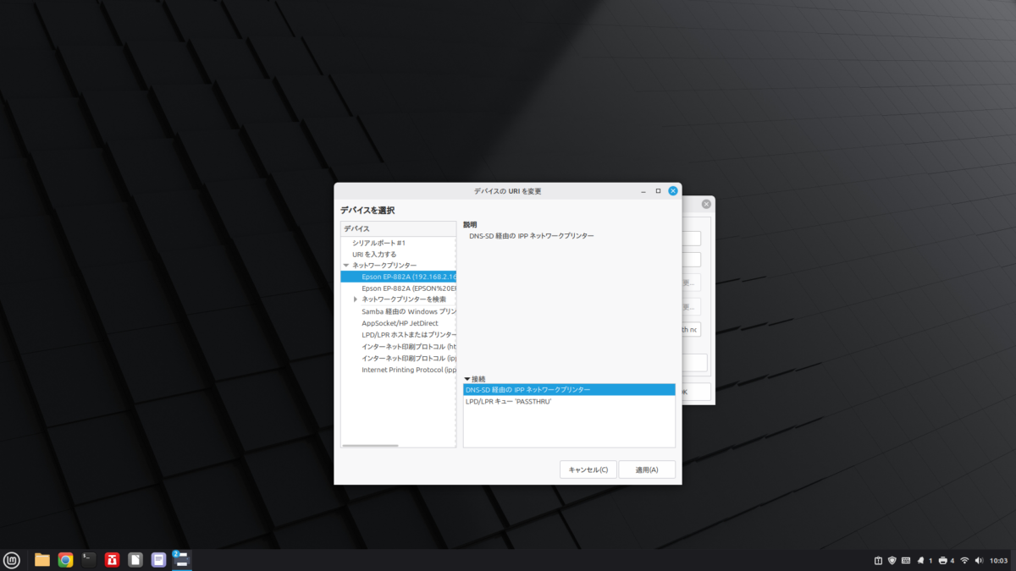1016x571 pixels.
Task: Collapse the ネットワークプリンター tree group
Action: coord(346,266)
